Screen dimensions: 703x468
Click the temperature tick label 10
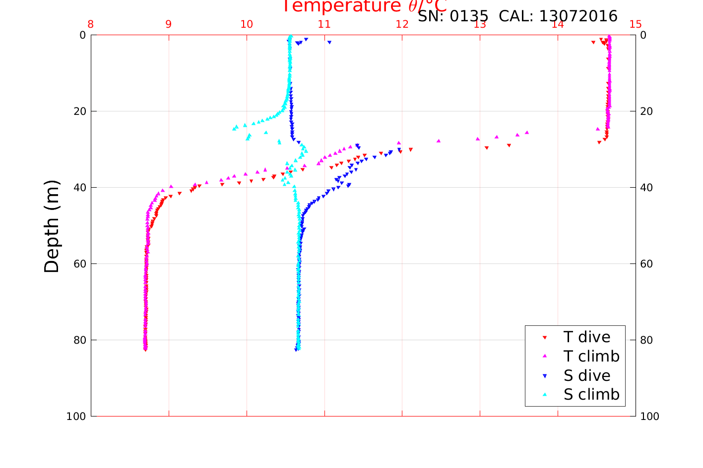(x=247, y=25)
